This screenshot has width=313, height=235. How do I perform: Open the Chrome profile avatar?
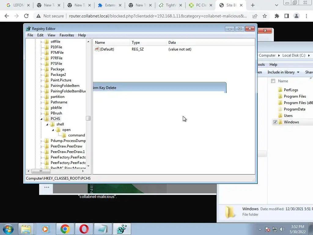(296, 16)
